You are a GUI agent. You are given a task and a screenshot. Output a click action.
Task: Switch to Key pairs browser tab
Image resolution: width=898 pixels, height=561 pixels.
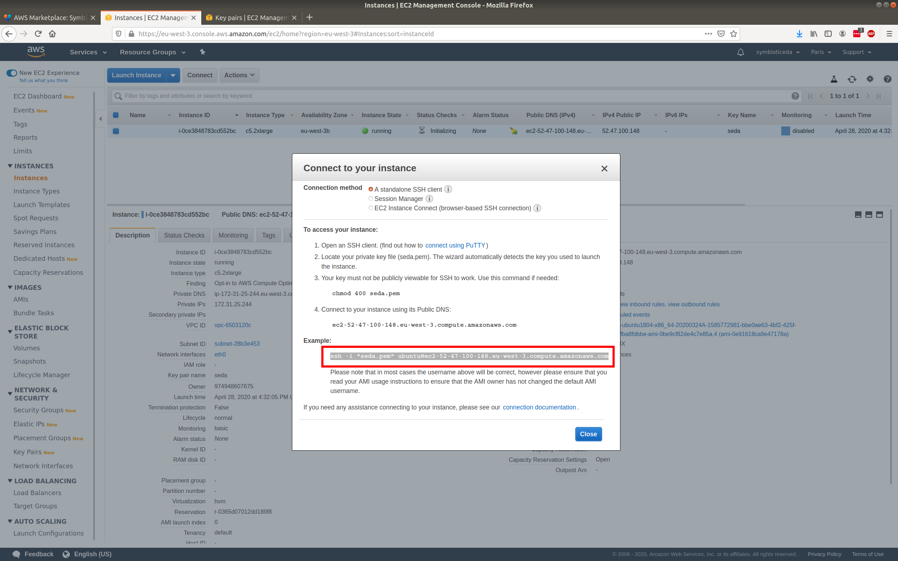click(x=251, y=18)
